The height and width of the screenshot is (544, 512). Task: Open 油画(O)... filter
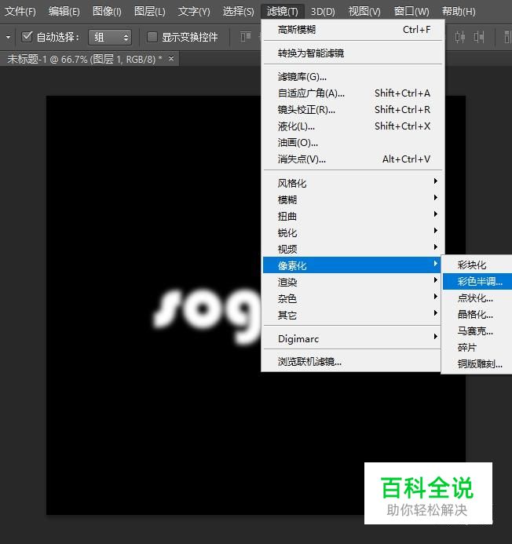click(353, 143)
